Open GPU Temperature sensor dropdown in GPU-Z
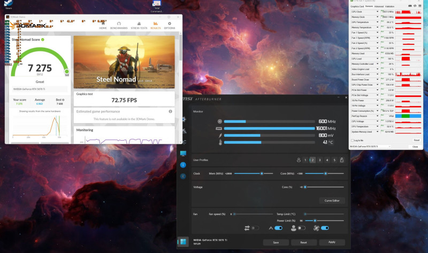Screen dimensions: 428x253 pos(377,22)
